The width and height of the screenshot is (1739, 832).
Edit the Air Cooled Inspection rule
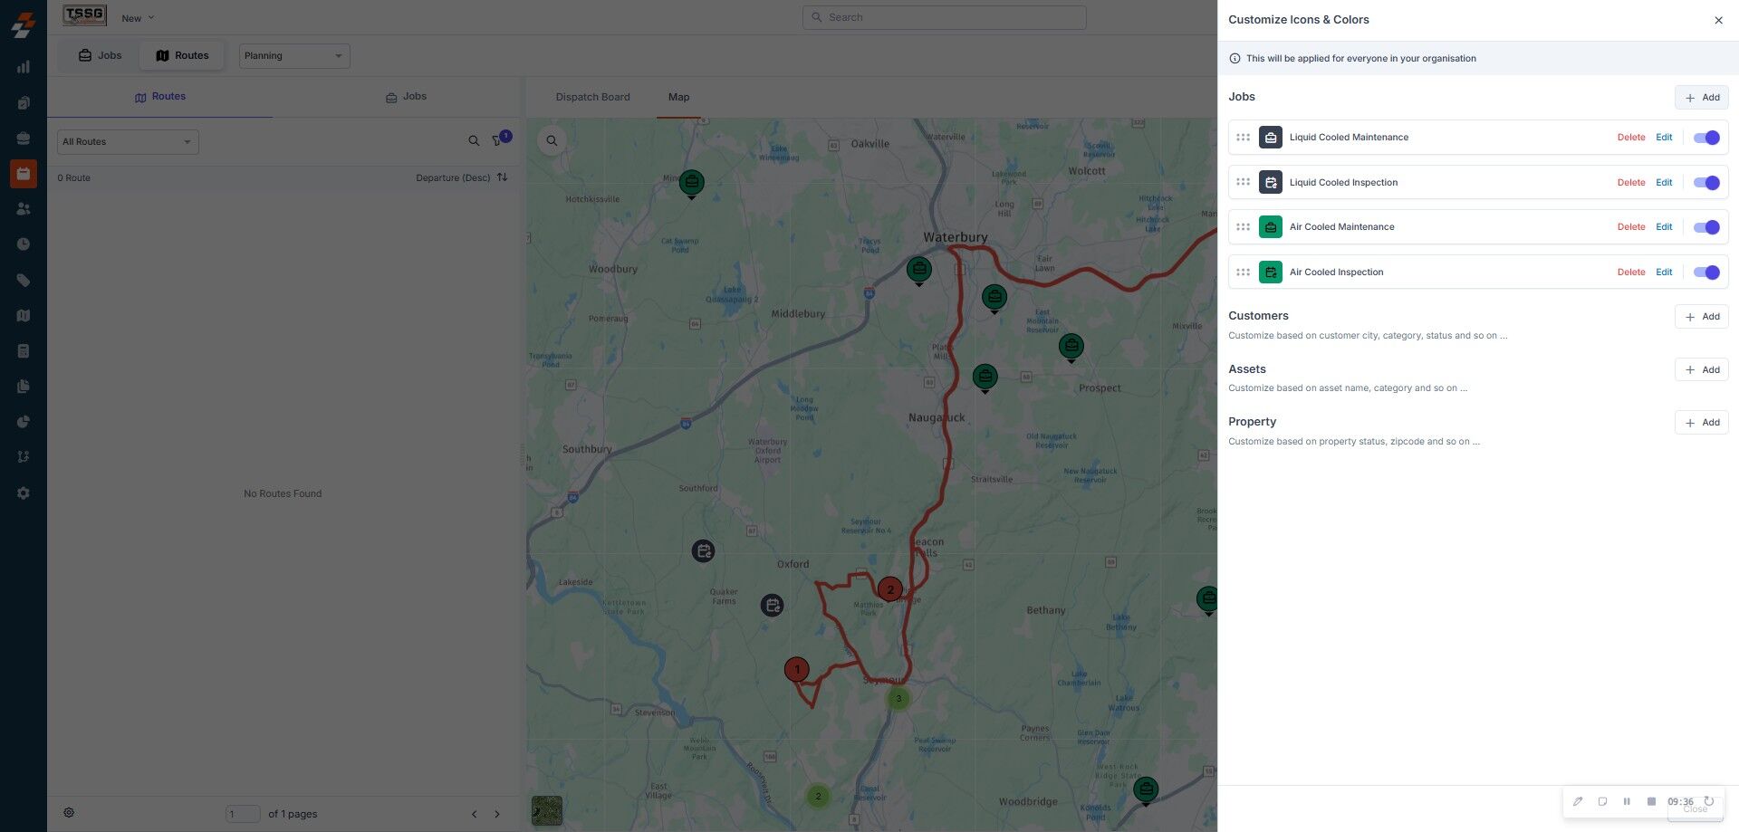[x=1664, y=273]
